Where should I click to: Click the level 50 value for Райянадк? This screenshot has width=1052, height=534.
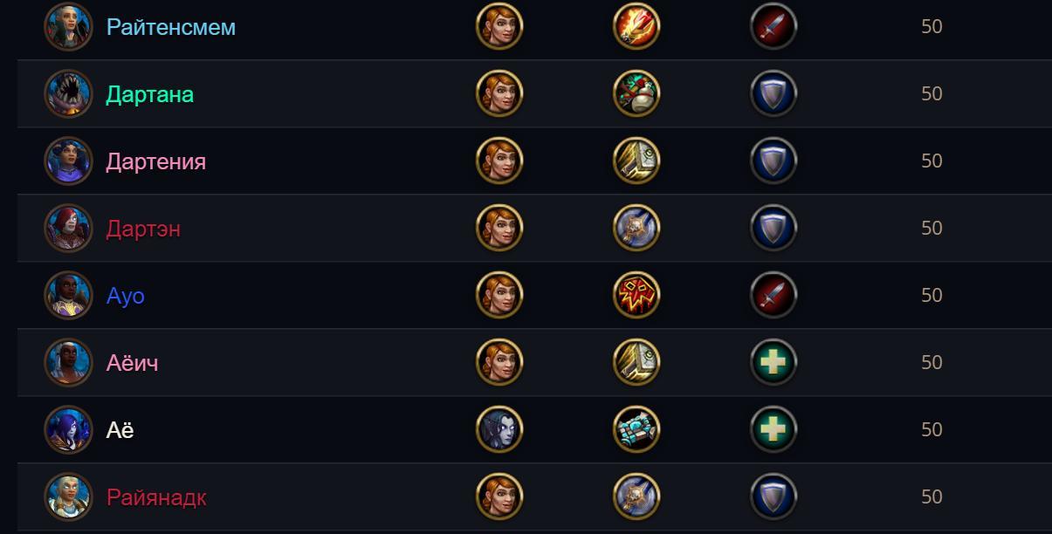click(932, 496)
